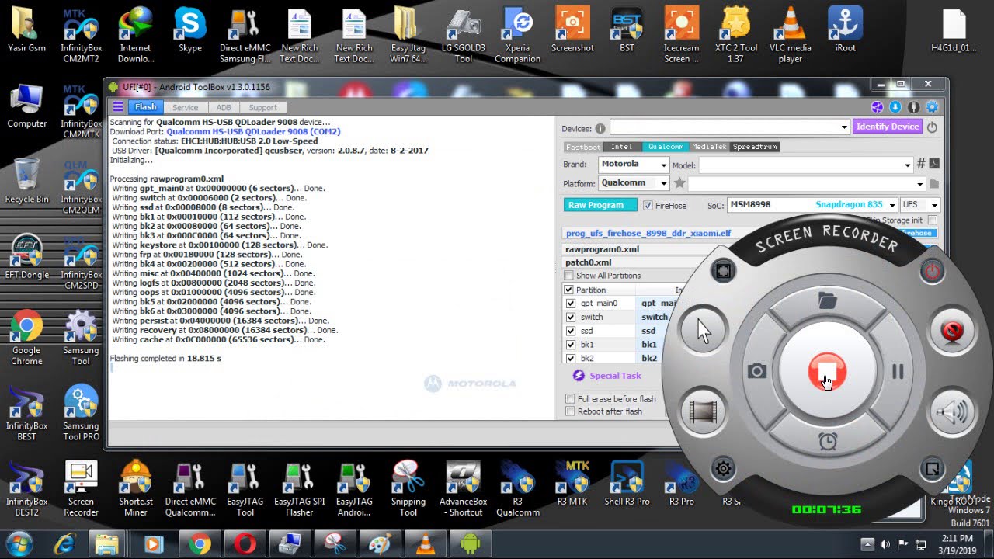Image resolution: width=994 pixels, height=559 pixels.
Task: Toggle the speaker audio button in Screen Recorder
Action: pyautogui.click(x=952, y=412)
